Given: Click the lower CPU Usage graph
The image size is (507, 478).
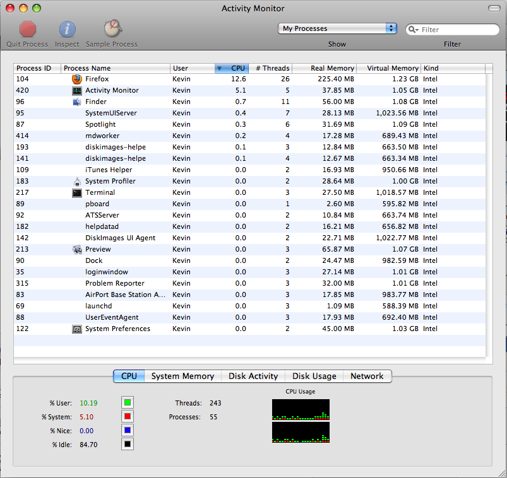Looking at the screenshot, I should [x=301, y=432].
